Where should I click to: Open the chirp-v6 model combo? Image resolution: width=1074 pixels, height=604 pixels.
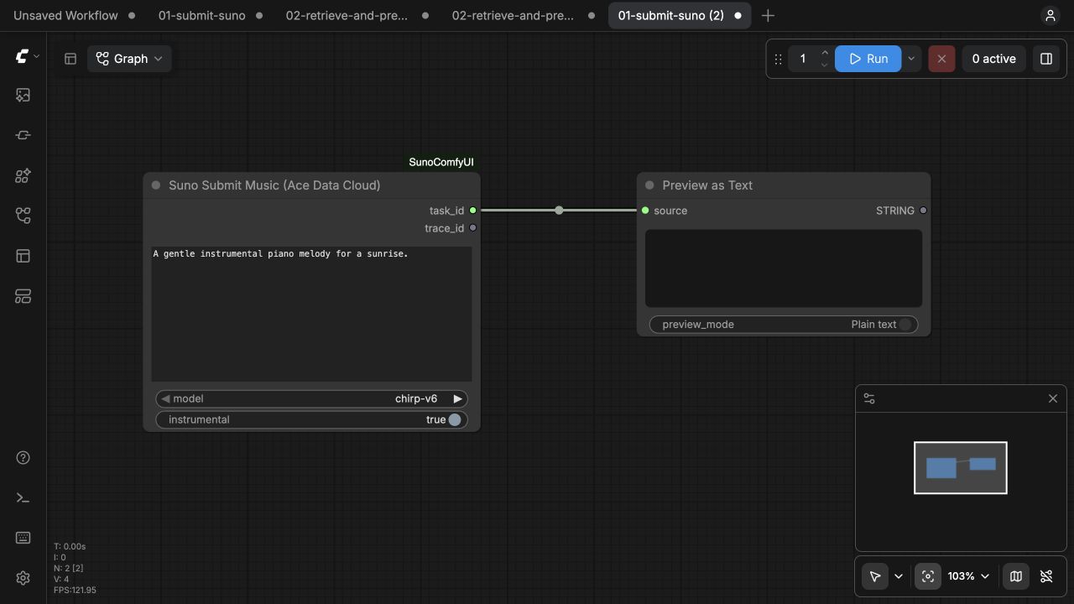(311, 399)
